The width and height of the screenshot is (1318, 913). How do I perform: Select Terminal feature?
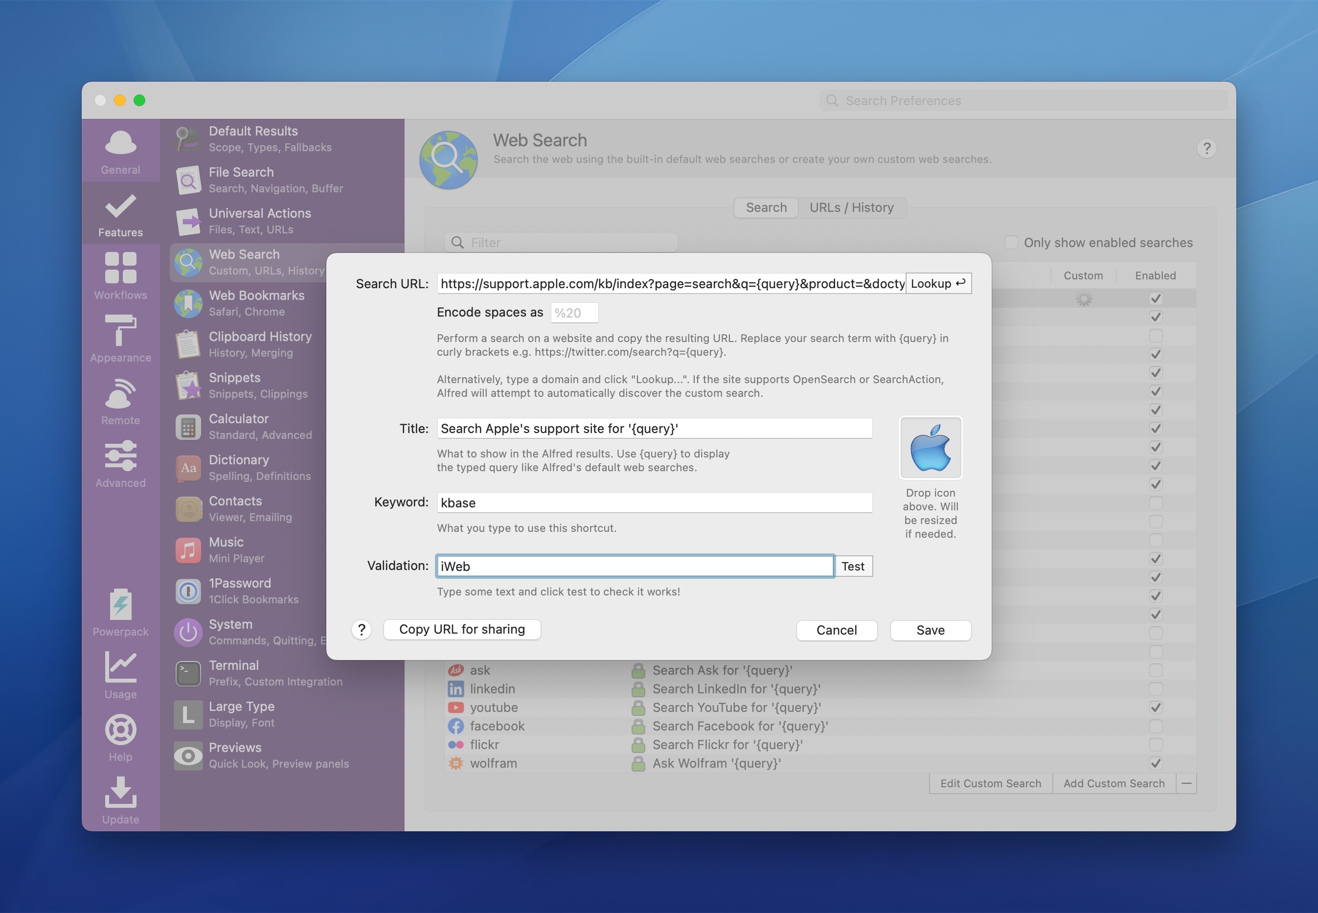[286, 673]
